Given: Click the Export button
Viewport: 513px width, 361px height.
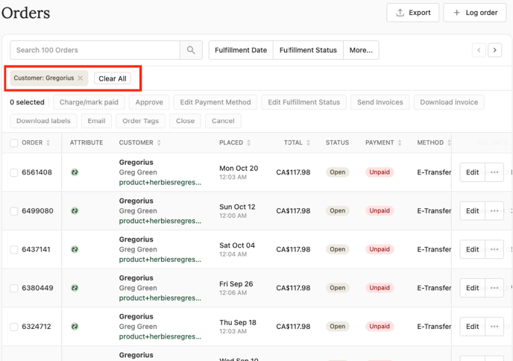Looking at the screenshot, I should 412,13.
